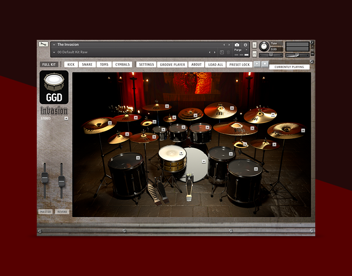Mute the instrument with the M button
The width and height of the screenshot is (352, 276).
(254, 54)
